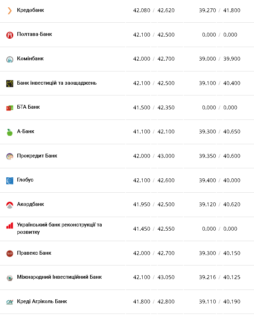The width and height of the screenshot is (254, 316).
Task: Click the Глобус blue globe logo
Action: 9,180
